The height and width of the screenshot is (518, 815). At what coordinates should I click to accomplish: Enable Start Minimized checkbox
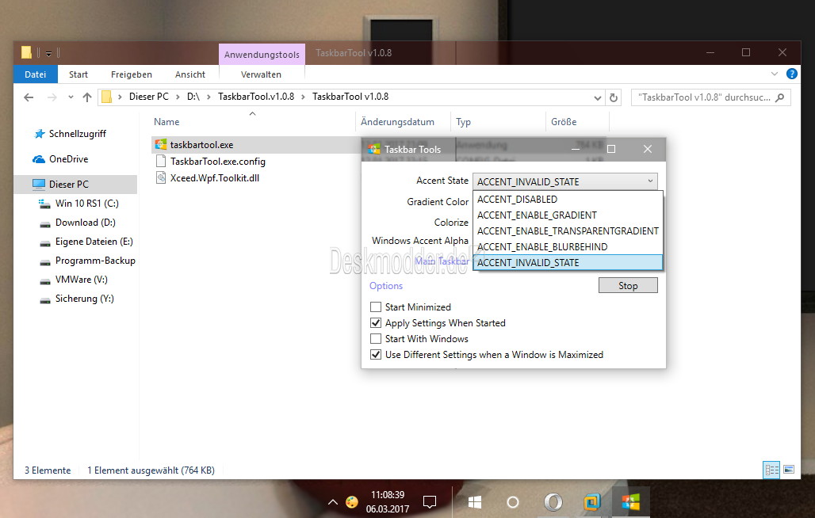(x=376, y=307)
